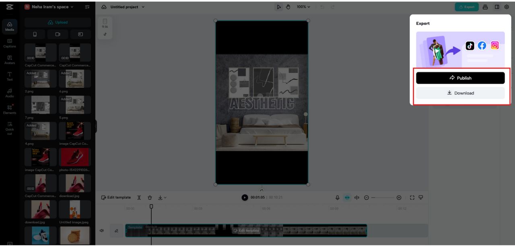Open the 9:16 aspect ratio selector
The image size is (515, 247).
tap(105, 23)
